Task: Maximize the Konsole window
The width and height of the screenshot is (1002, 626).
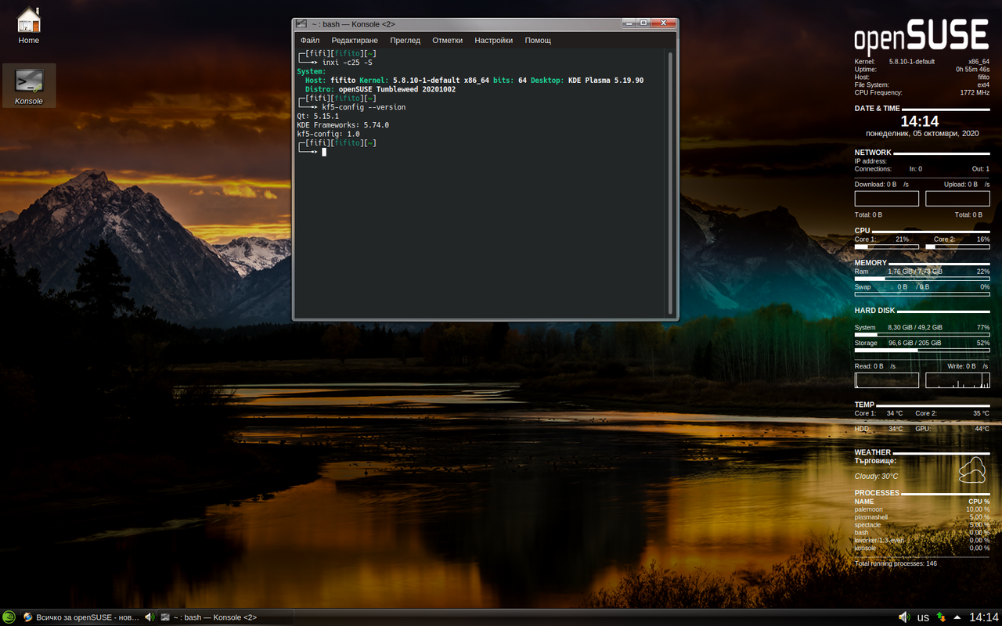Action: click(643, 23)
